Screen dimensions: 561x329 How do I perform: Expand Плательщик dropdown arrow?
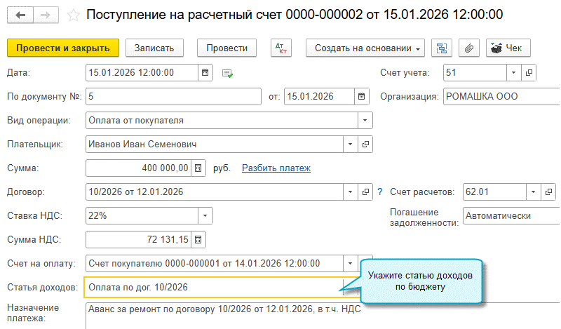click(350, 145)
